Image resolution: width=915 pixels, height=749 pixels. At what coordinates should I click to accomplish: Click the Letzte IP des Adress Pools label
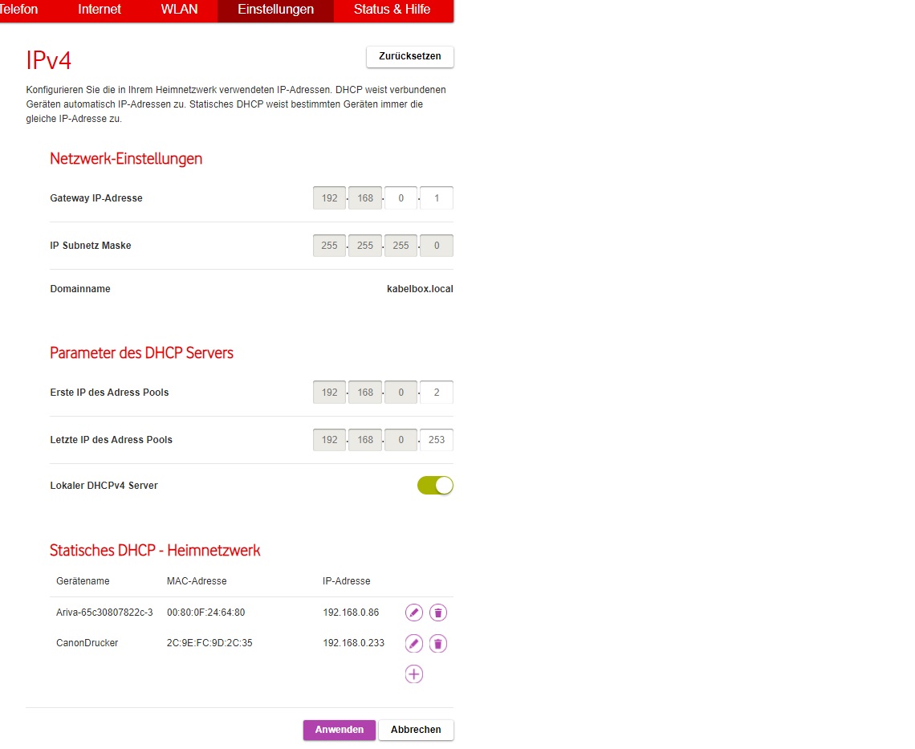click(x=112, y=440)
